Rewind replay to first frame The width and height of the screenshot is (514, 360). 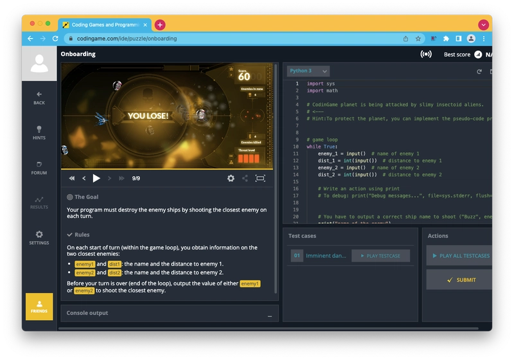[x=72, y=178]
